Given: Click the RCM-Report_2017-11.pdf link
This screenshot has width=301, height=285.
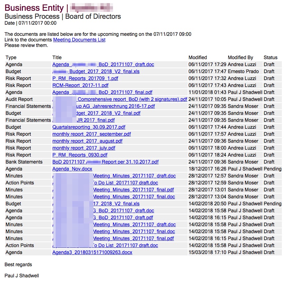Looking at the screenshot, I should click(80, 85).
